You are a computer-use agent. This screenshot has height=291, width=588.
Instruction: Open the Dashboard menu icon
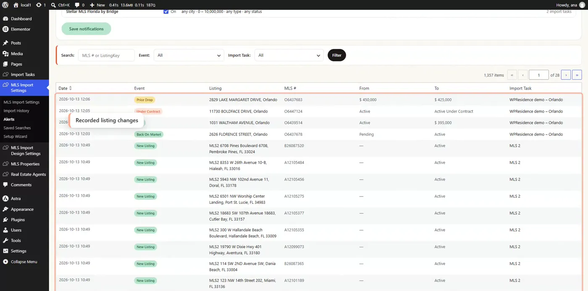tap(5, 19)
